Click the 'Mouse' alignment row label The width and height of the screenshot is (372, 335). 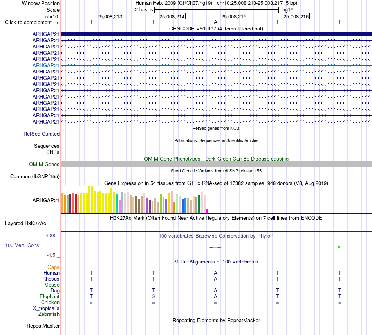tap(52, 285)
